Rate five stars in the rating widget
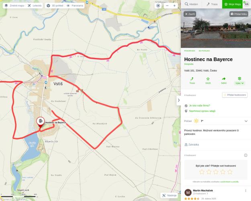 (x=230, y=172)
